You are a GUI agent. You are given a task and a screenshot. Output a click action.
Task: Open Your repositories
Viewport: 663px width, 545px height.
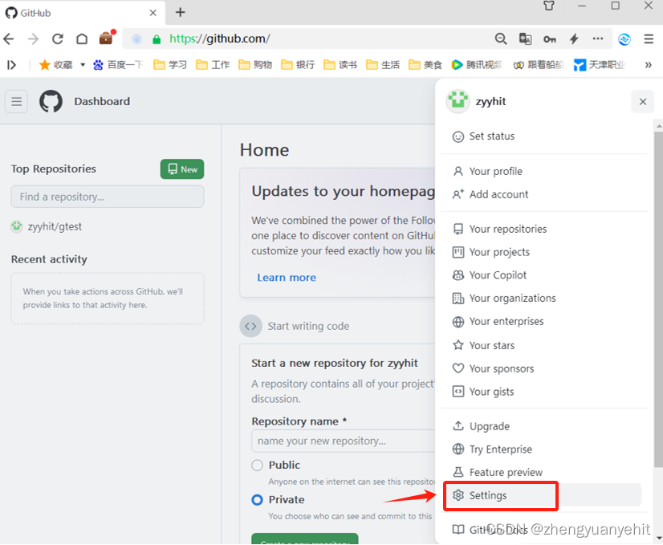click(546, 229)
